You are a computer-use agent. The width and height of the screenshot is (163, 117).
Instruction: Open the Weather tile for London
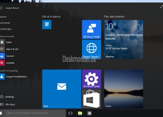[124, 39]
